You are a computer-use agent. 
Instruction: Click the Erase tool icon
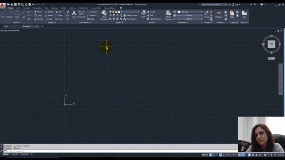click(68, 12)
